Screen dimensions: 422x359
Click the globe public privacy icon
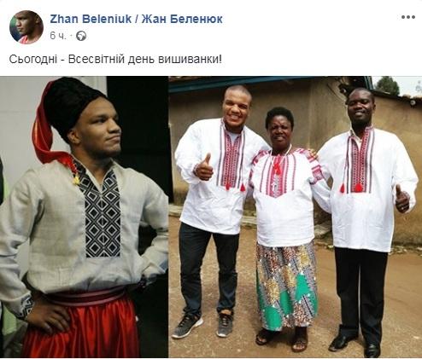[81, 36]
